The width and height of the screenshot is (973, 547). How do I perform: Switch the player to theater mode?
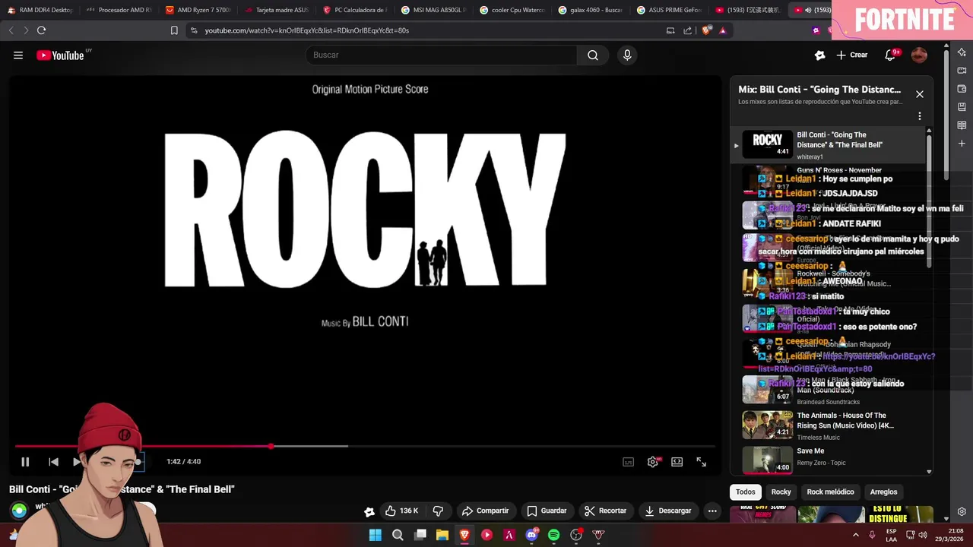(677, 461)
